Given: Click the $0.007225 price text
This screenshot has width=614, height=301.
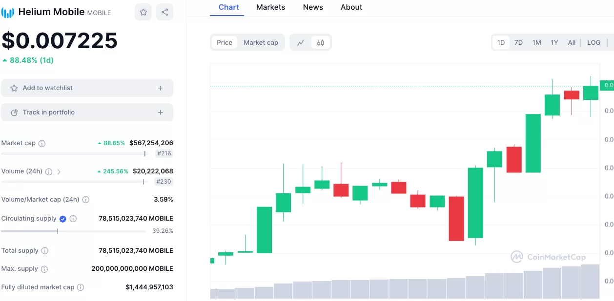Looking at the screenshot, I should point(60,40).
